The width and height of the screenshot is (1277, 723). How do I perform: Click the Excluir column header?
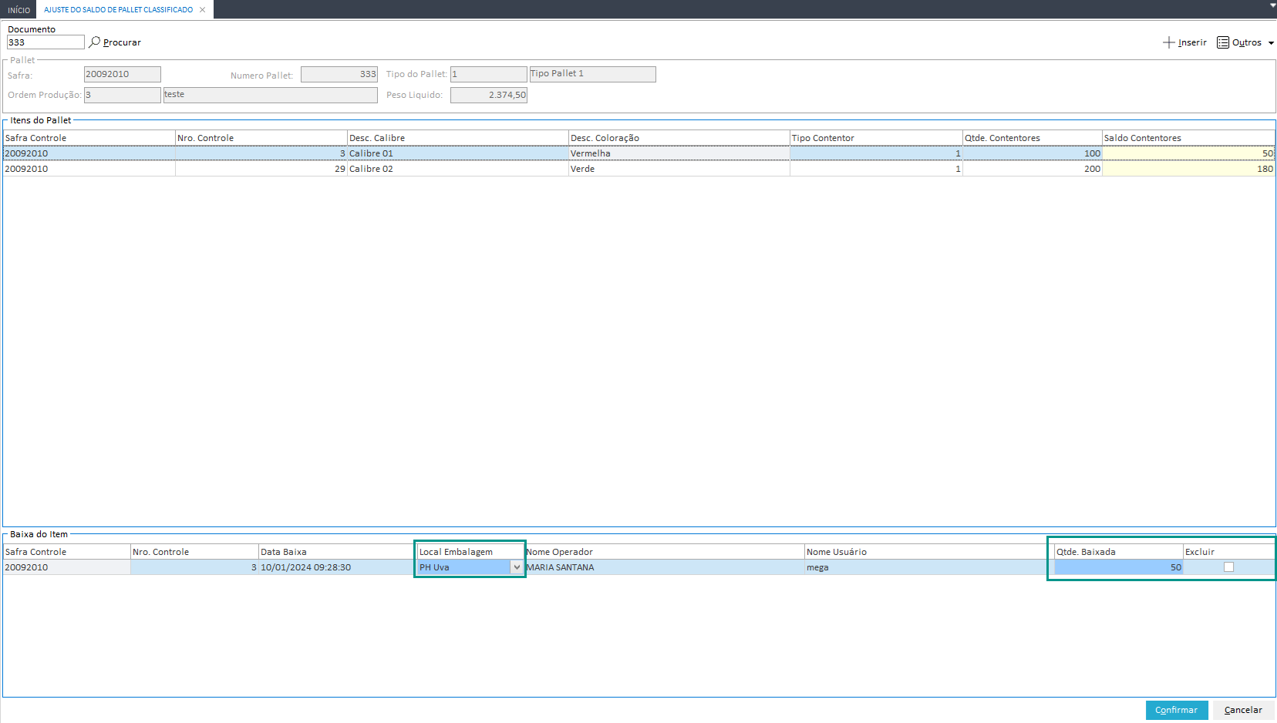click(1229, 552)
